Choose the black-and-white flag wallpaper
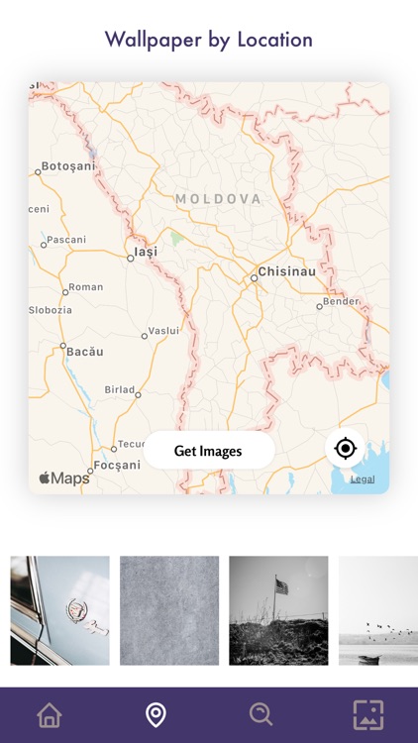 coord(278,610)
